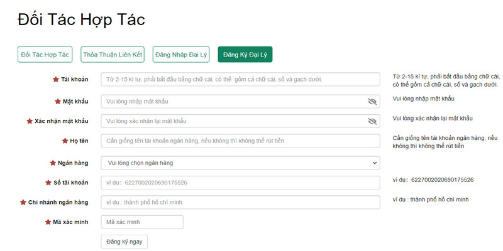Image resolution: width=503 pixels, height=251 pixels.
Task: Go to Đăng Nhập Đại Lý tab
Action: point(181,55)
